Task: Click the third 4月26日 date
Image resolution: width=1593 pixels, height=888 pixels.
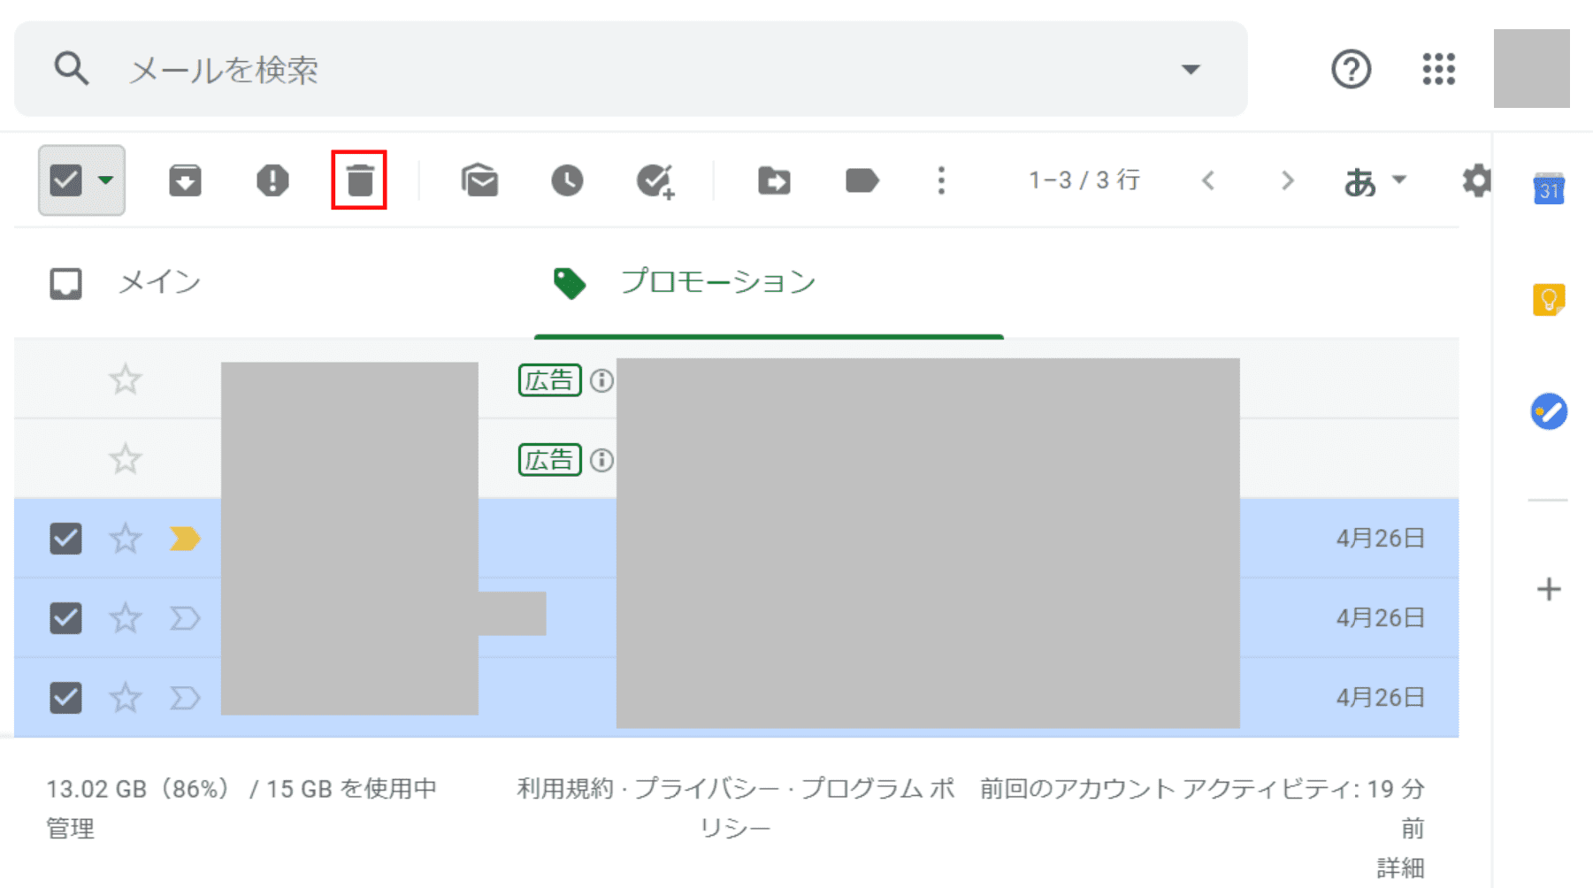Action: (x=1380, y=698)
